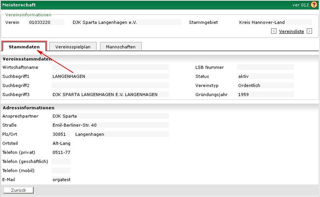Click the empty Wirtschaftsname field

pos(110,68)
